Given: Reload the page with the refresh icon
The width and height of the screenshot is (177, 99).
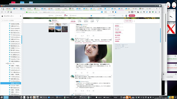Looking at the screenshot, I should [x=8, y=12].
